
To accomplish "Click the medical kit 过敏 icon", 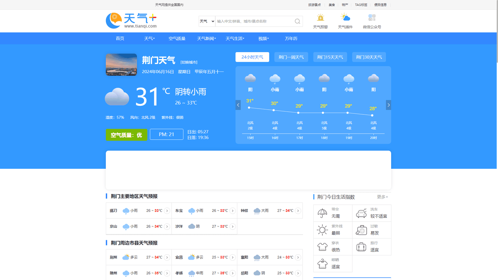I will [361, 230].
